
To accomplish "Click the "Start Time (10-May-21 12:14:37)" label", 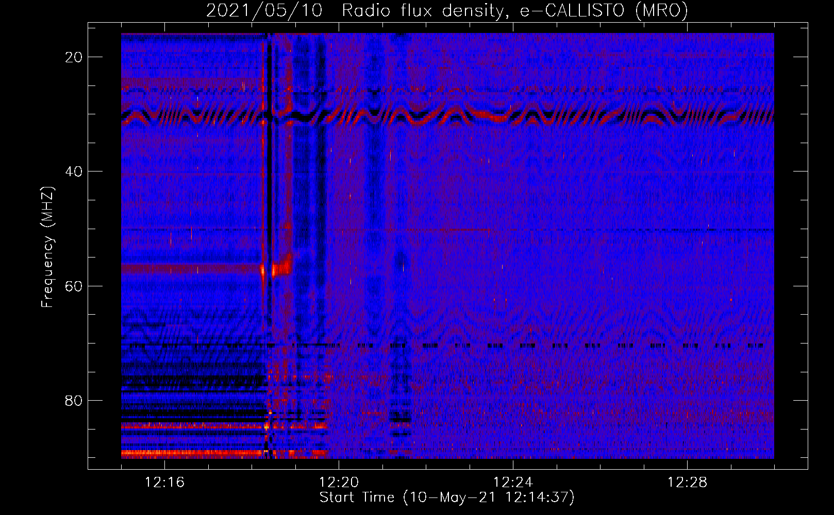I will (447, 497).
